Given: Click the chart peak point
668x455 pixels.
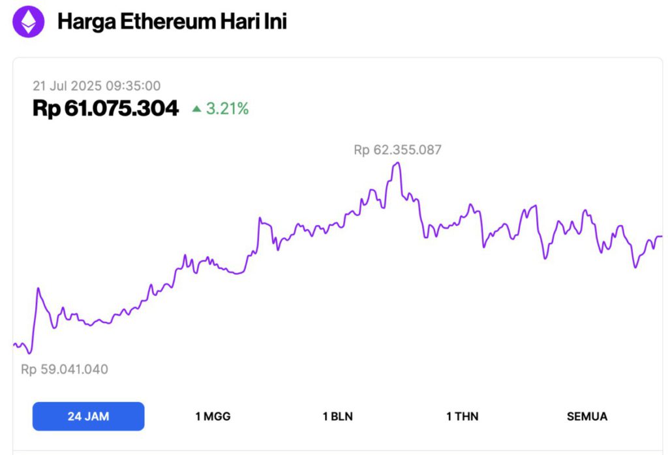Looking at the screenshot, I should (x=397, y=161).
